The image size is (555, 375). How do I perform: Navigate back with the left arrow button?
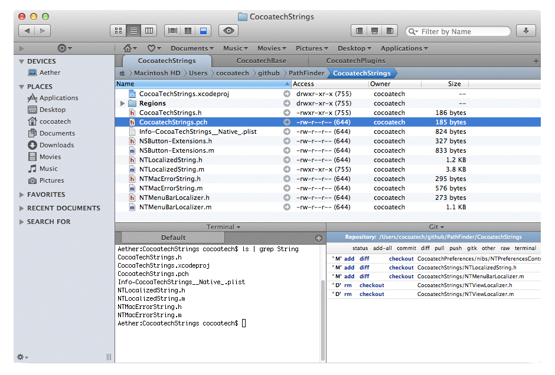[27, 31]
